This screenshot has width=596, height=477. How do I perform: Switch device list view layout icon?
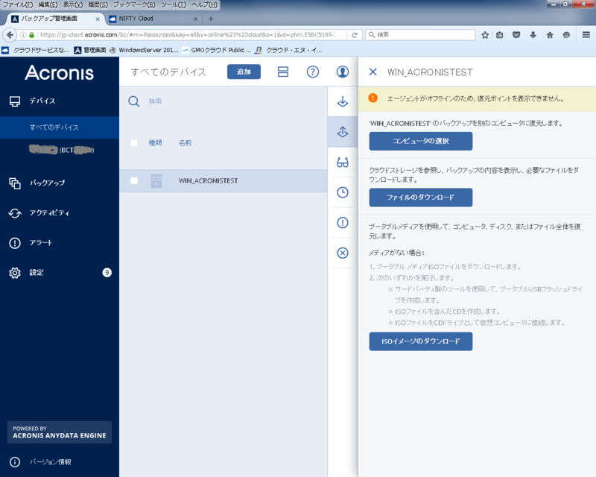point(283,72)
